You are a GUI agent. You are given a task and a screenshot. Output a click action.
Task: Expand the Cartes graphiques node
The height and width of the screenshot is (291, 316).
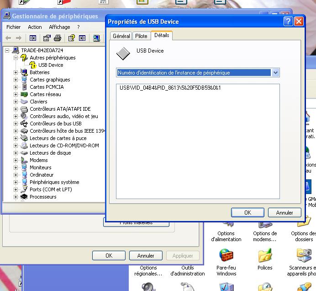16,80
